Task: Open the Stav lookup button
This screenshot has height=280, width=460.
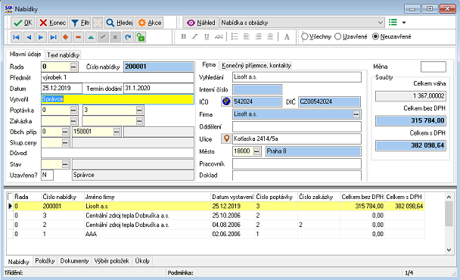Action: tap(65, 164)
